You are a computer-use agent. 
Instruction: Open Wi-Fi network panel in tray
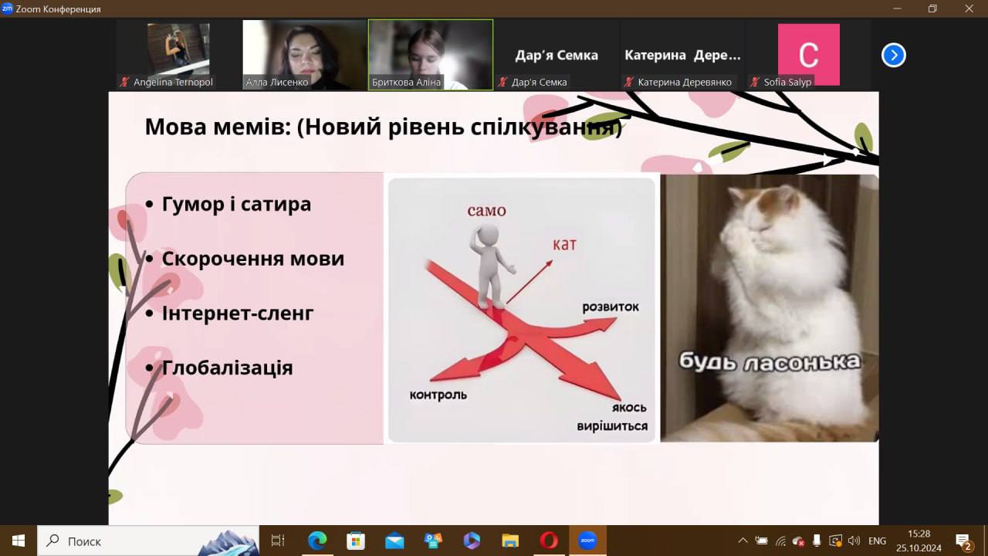(x=780, y=541)
